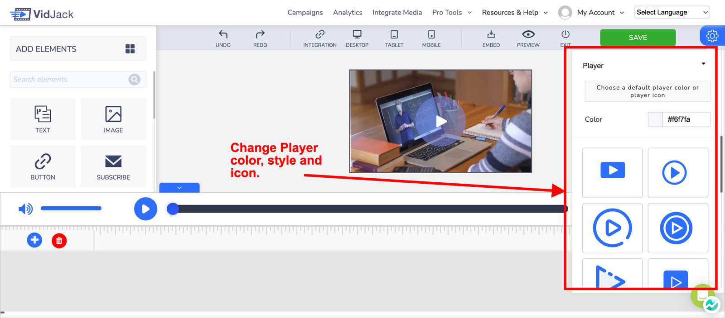Click the Player panel scrollbar
This screenshot has height=318, width=725.
tap(722, 164)
